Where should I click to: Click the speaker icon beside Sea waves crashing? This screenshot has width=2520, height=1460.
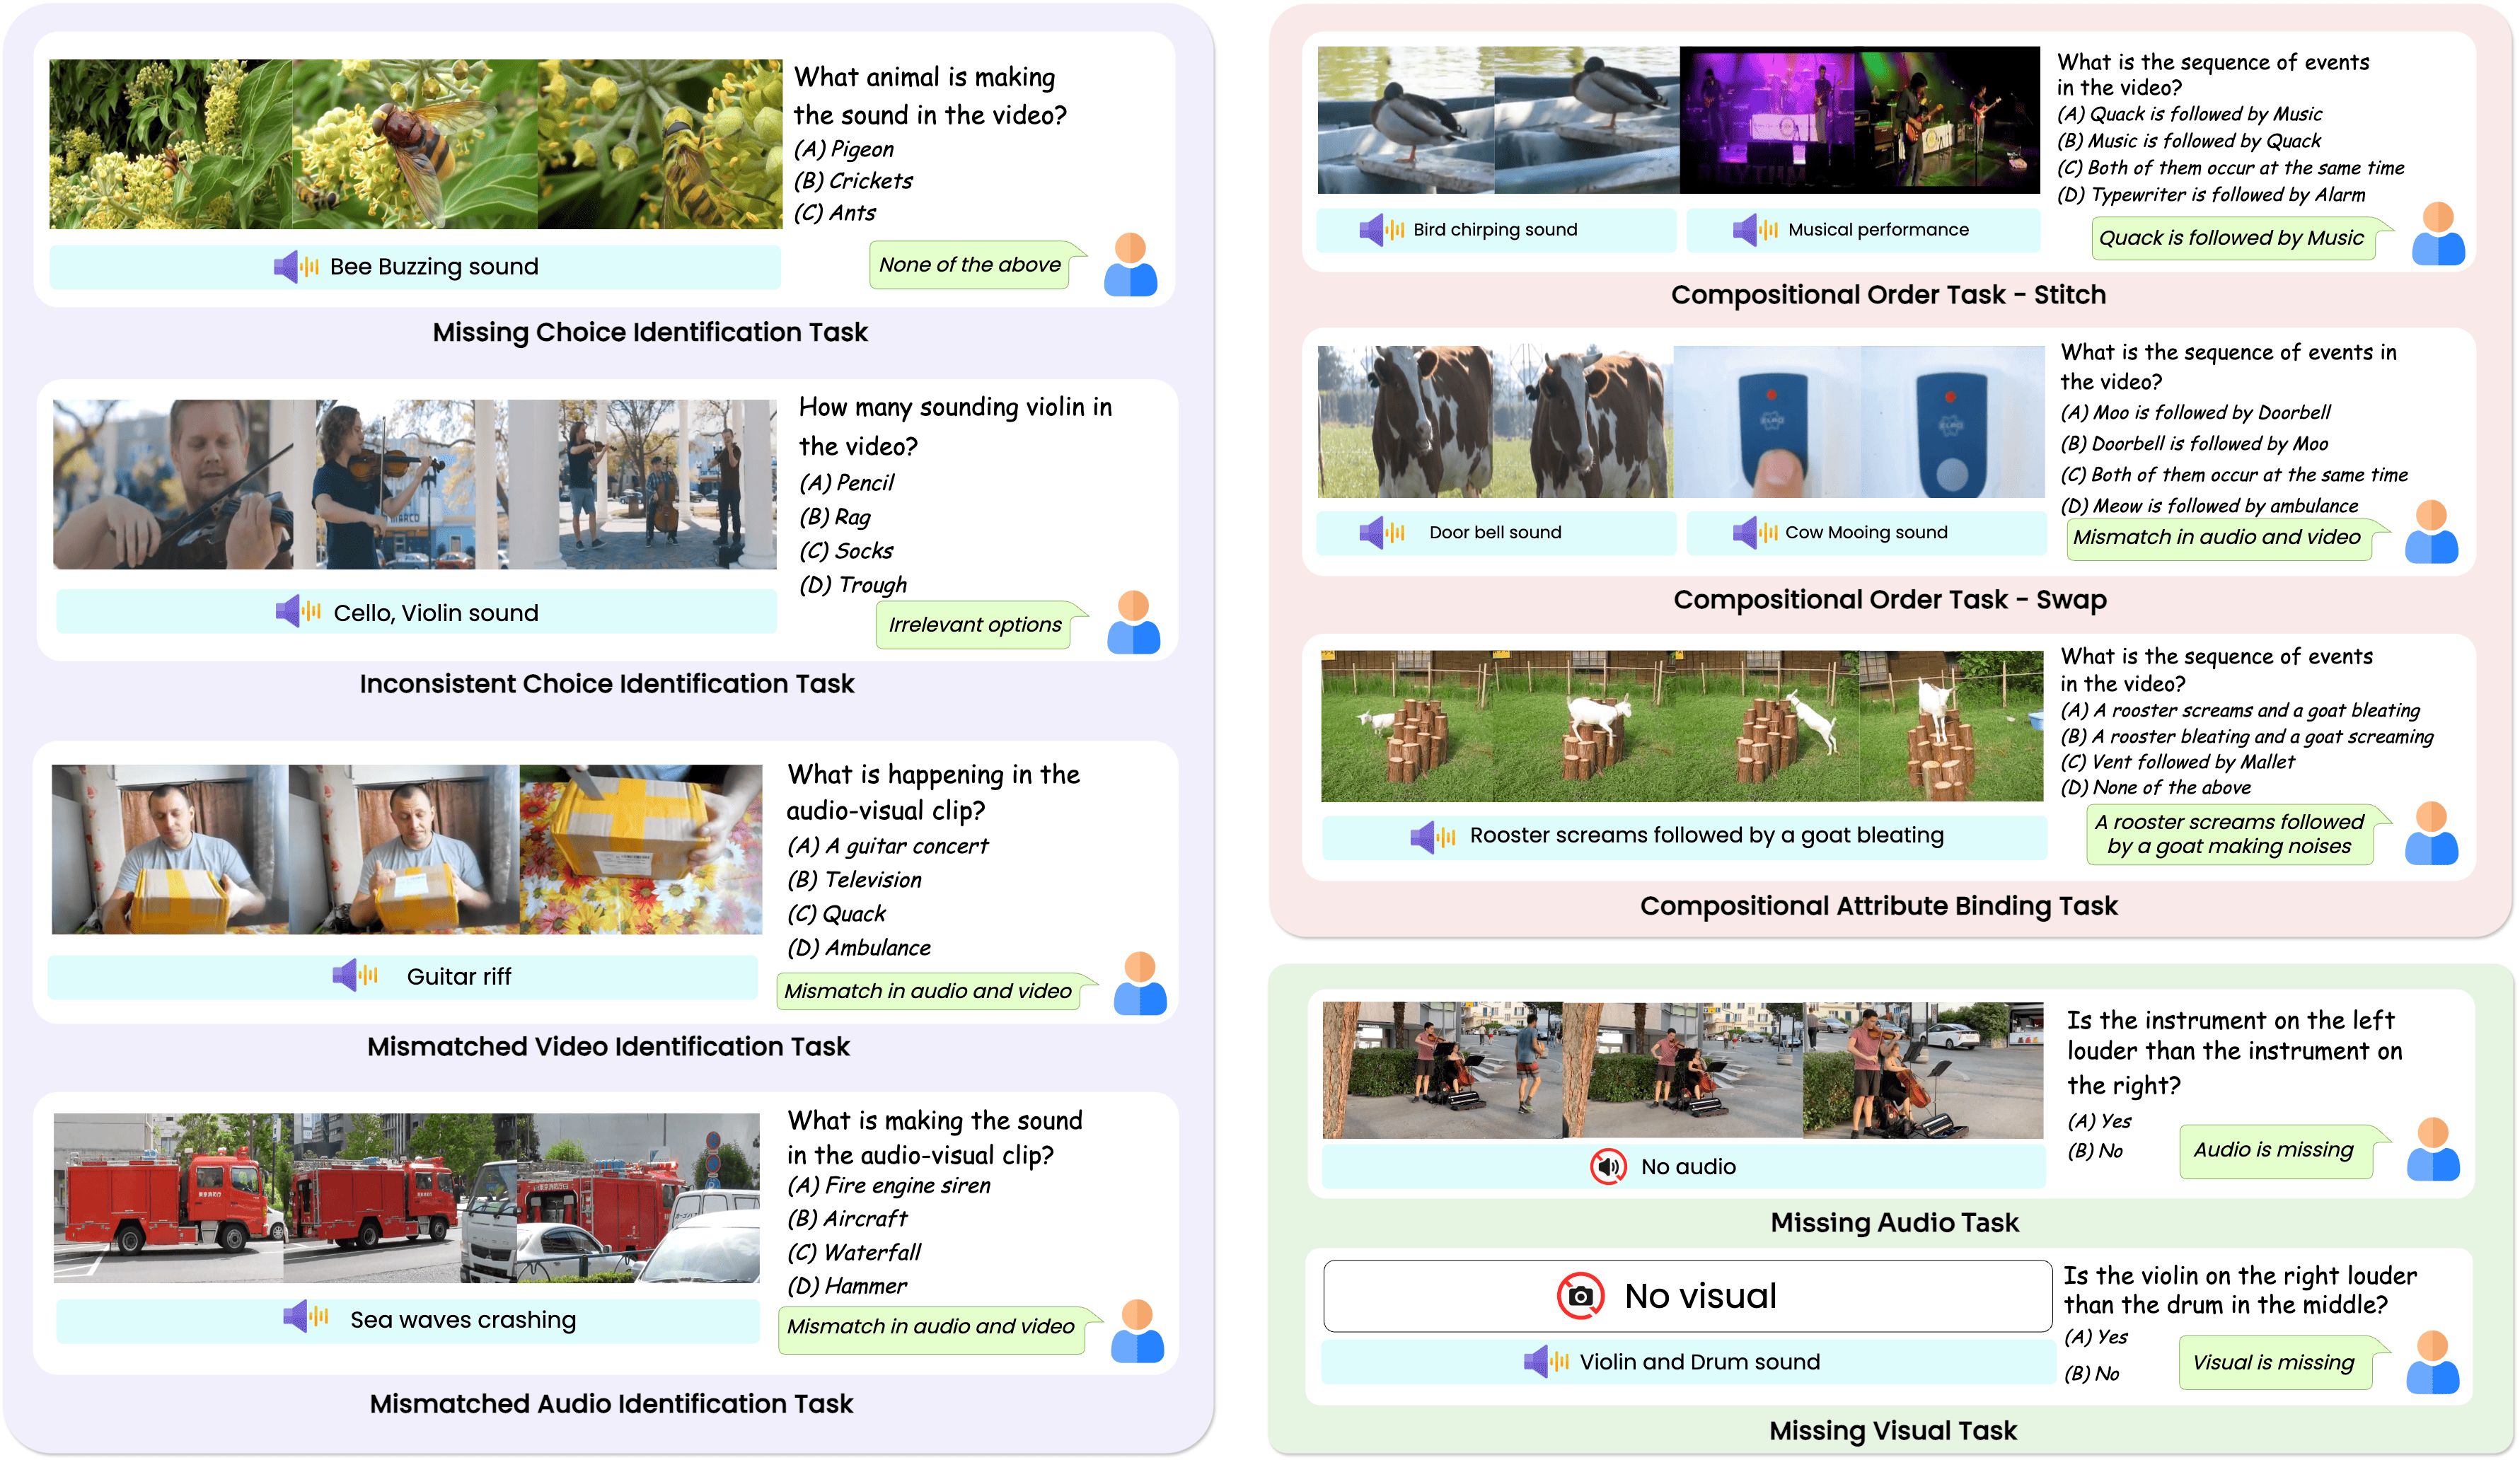[x=306, y=1317]
